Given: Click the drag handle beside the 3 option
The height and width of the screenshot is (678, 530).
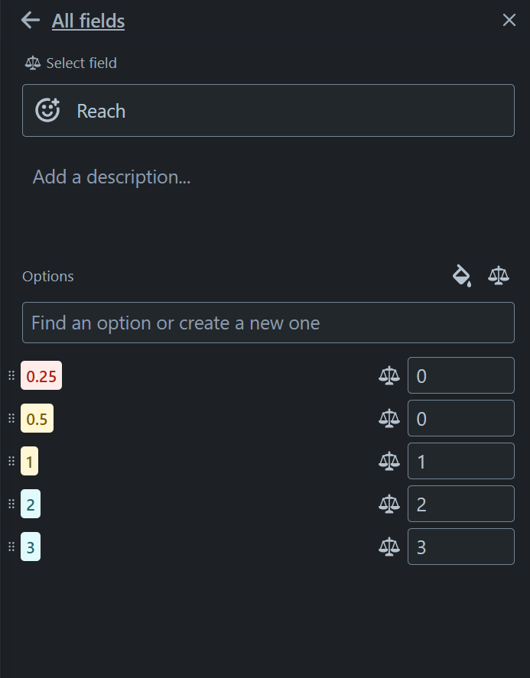Looking at the screenshot, I should click(10, 547).
